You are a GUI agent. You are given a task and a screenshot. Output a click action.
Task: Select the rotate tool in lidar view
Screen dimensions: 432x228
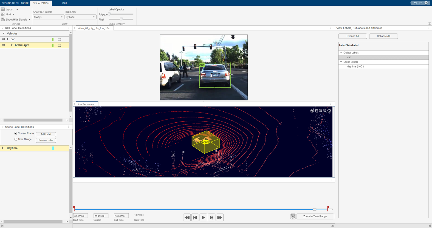[x=312, y=111]
